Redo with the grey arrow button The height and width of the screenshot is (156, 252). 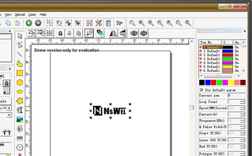tap(38, 23)
